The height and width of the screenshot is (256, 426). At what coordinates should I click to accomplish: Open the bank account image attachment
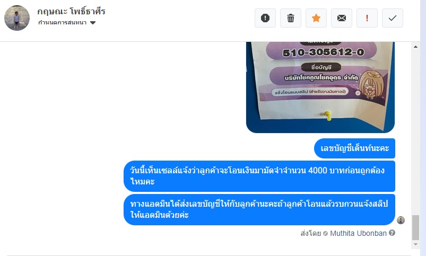click(x=320, y=87)
